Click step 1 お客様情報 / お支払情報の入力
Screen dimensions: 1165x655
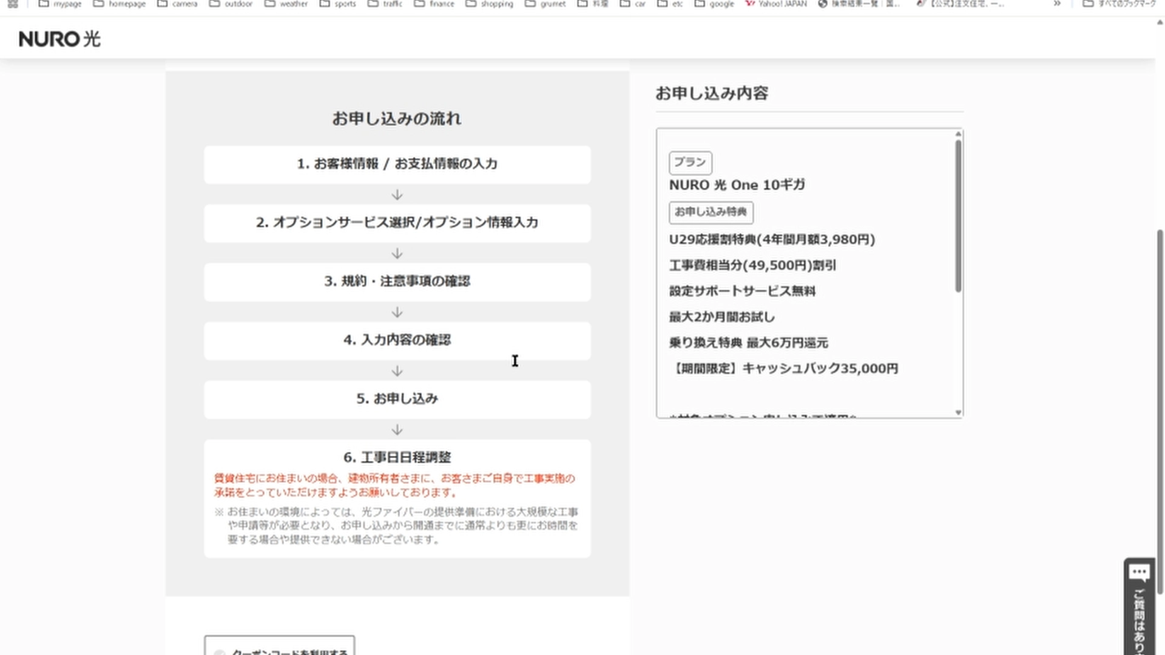(397, 164)
